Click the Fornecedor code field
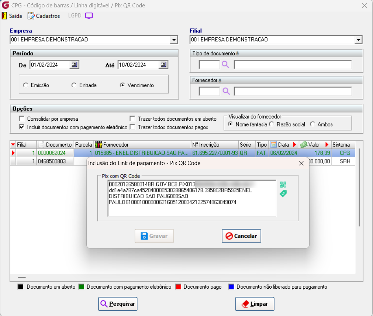The image size is (373, 316). 209,92
